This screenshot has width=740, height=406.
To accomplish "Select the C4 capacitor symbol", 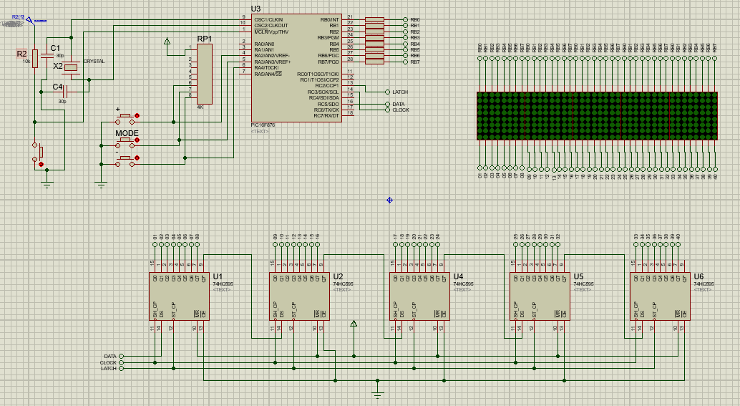I will point(66,91).
